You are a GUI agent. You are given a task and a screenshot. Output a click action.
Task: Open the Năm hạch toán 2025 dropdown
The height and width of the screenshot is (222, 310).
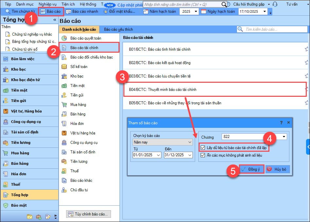pos(195,11)
